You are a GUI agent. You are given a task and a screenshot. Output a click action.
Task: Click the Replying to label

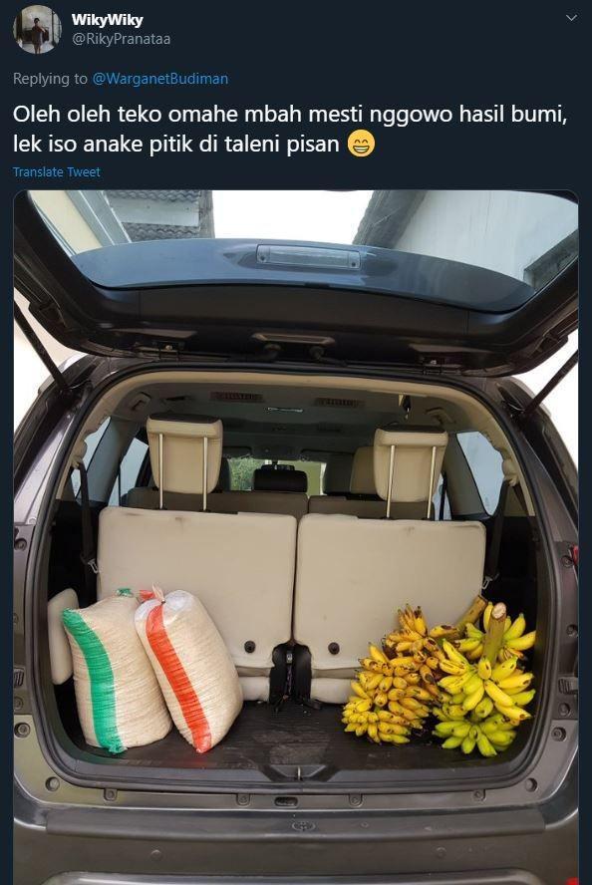coord(50,79)
